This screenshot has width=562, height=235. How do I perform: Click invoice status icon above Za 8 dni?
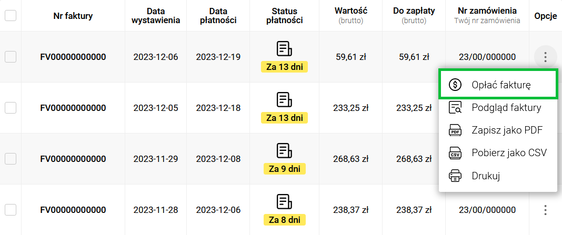tap(284, 201)
